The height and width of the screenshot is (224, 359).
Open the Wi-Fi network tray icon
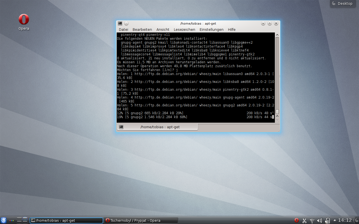[312, 221]
